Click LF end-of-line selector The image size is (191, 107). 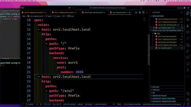coord(114,104)
